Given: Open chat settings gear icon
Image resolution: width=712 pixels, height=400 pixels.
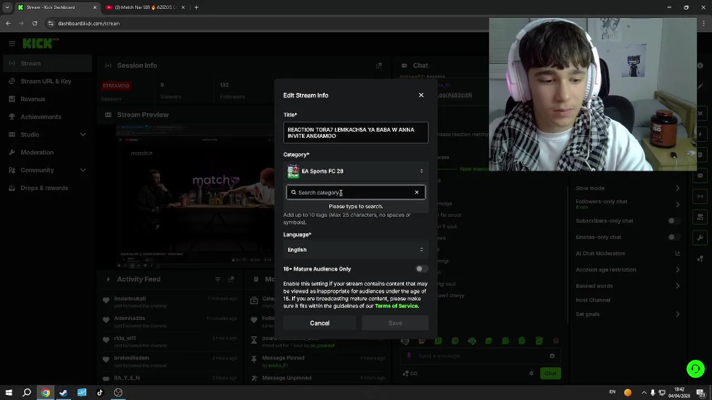Looking at the screenshot, I should pos(531,373).
